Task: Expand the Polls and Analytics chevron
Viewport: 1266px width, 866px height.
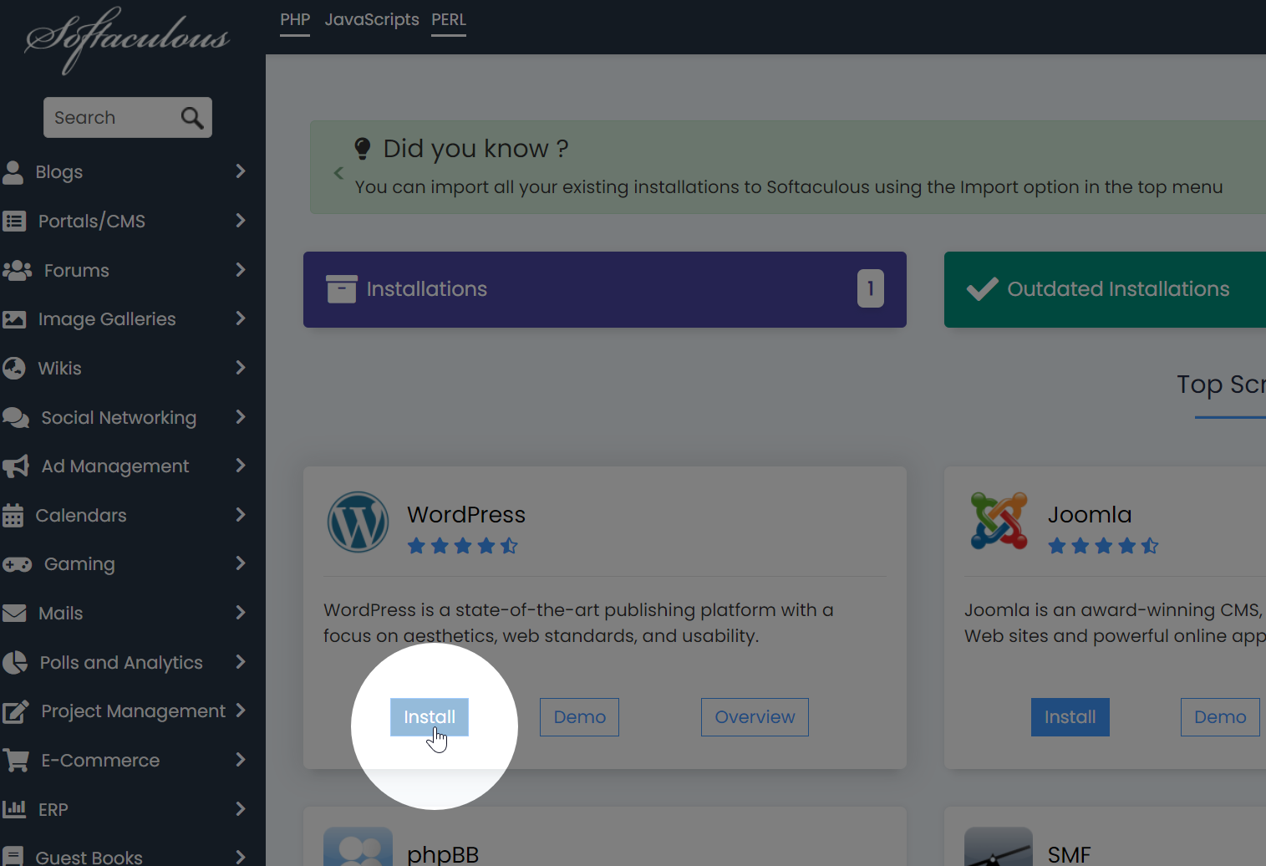Action: (x=241, y=662)
